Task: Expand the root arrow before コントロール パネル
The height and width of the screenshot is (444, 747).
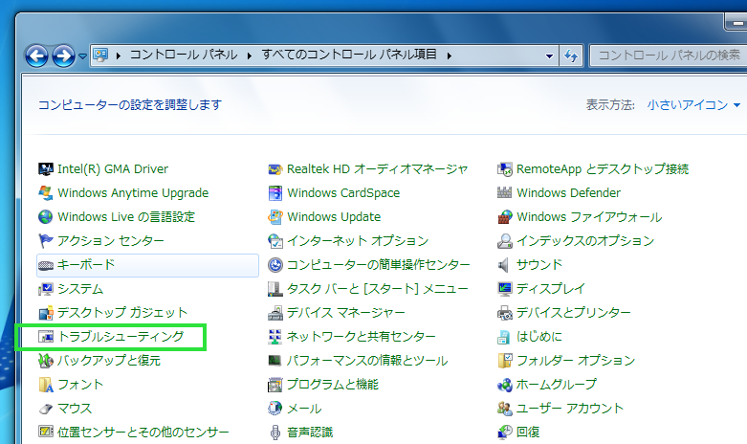Action: click(119, 55)
